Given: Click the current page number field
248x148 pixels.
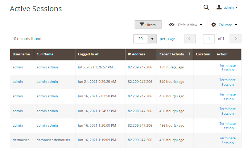Looking at the screenshot, I should pos(209,39).
